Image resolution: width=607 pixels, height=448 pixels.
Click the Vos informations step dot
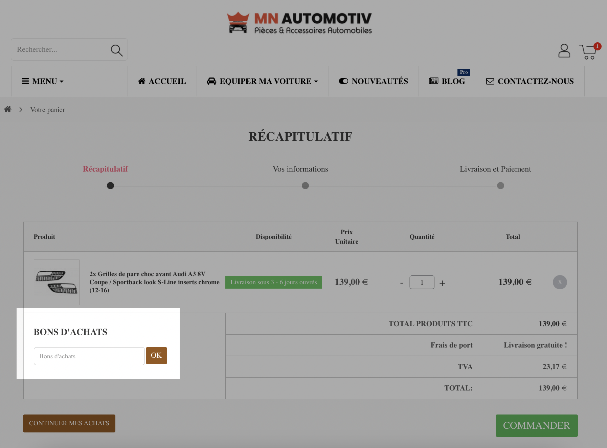pyautogui.click(x=305, y=186)
